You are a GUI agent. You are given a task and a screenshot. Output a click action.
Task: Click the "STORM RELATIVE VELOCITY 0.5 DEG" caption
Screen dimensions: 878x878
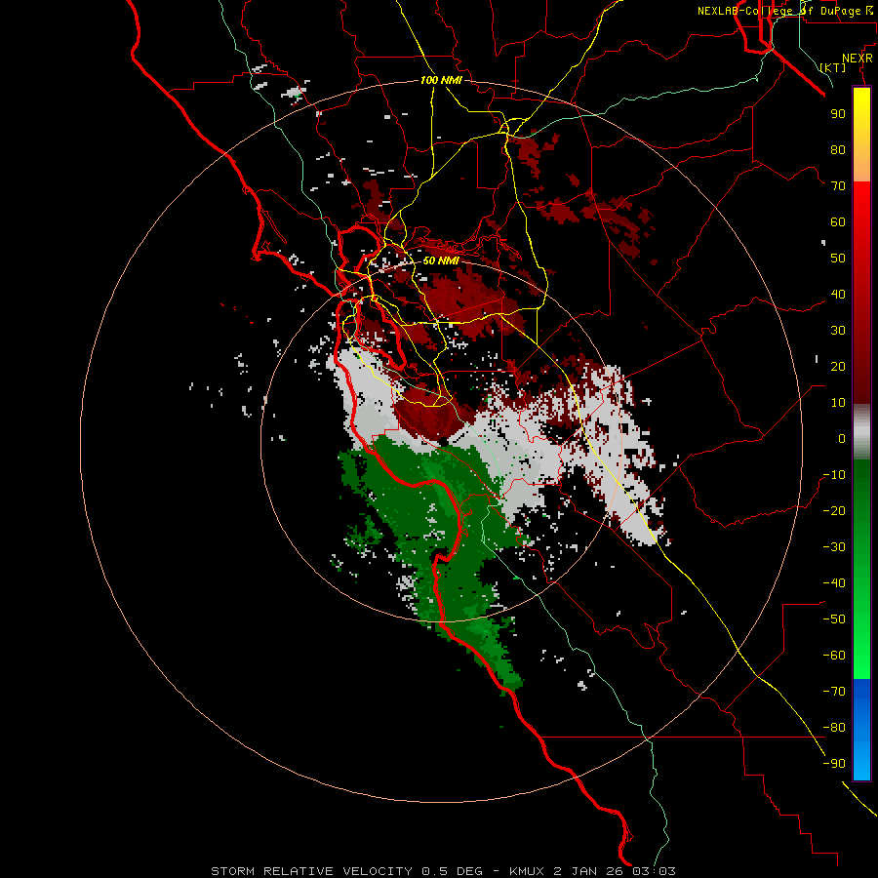(346, 871)
